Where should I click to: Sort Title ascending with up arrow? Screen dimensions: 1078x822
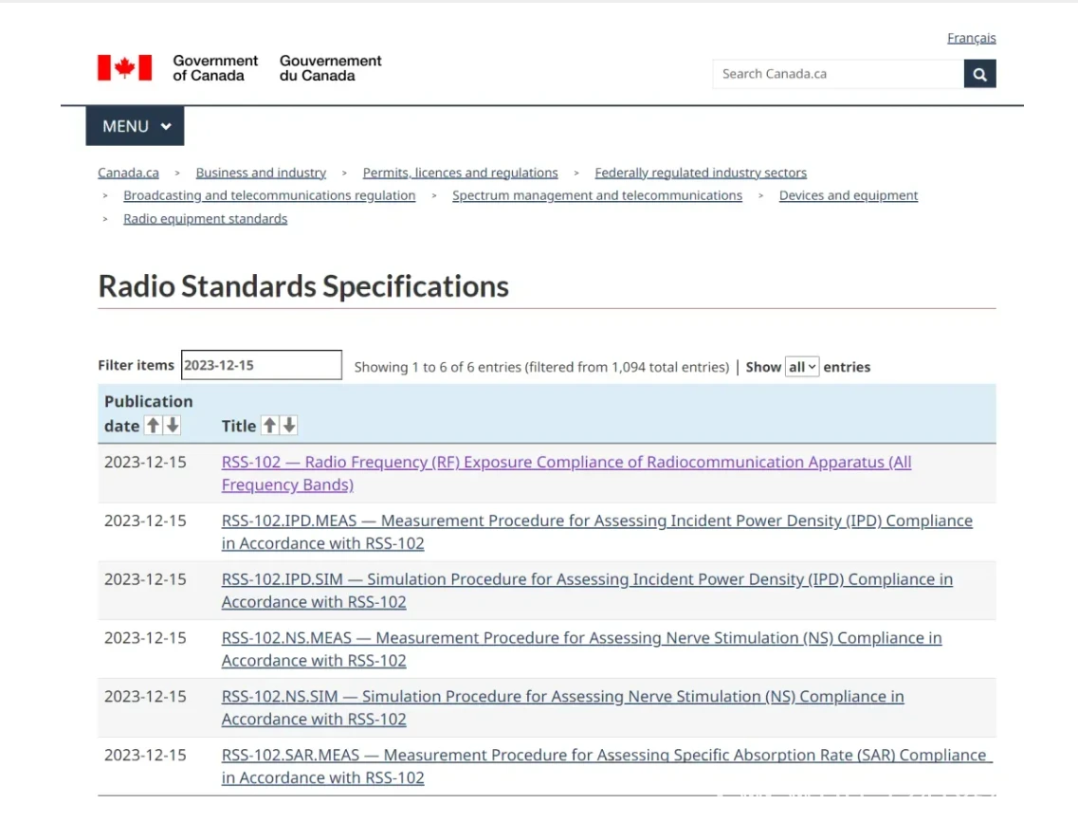(269, 426)
